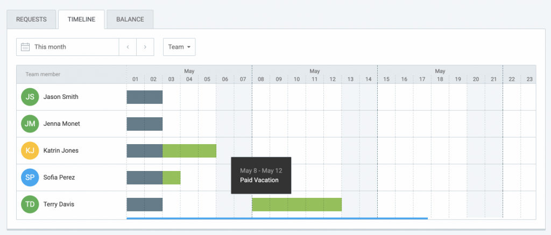Screen dimensions: 551x235
Task: Go to next month with right chevron
Action: click(145, 47)
